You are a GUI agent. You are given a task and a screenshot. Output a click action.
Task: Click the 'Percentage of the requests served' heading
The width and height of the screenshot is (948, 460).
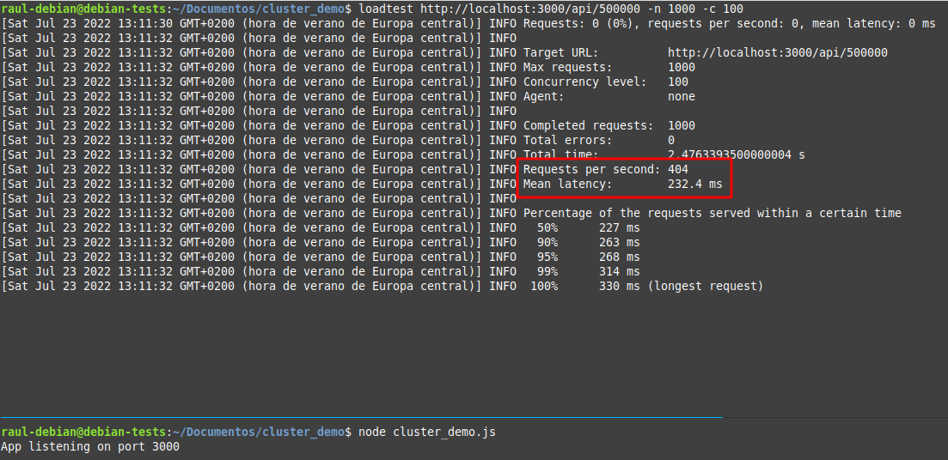pyautogui.click(x=712, y=213)
